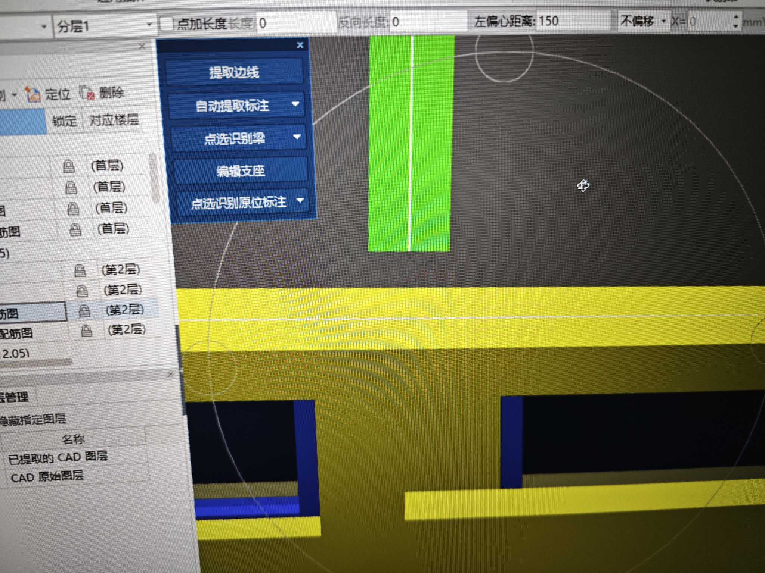
Task: Expand the 点选识别原位标注 dropdown arrow
Action: point(300,200)
